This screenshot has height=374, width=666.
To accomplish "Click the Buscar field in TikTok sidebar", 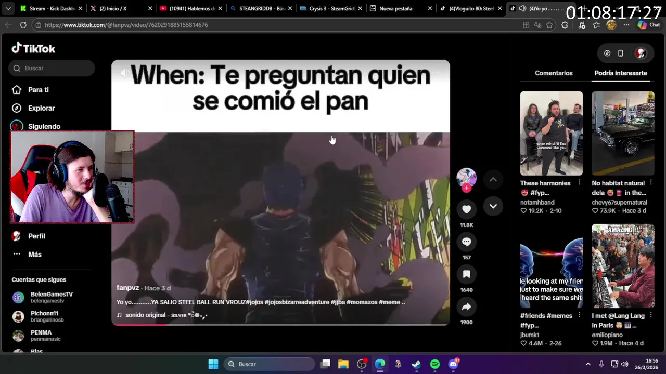I will point(52,68).
